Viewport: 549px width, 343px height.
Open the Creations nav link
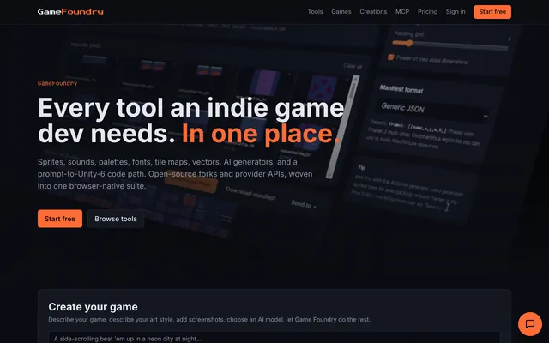[373, 11]
